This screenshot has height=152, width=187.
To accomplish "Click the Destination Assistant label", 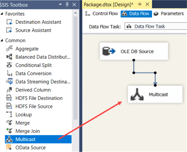I will [38, 22].
